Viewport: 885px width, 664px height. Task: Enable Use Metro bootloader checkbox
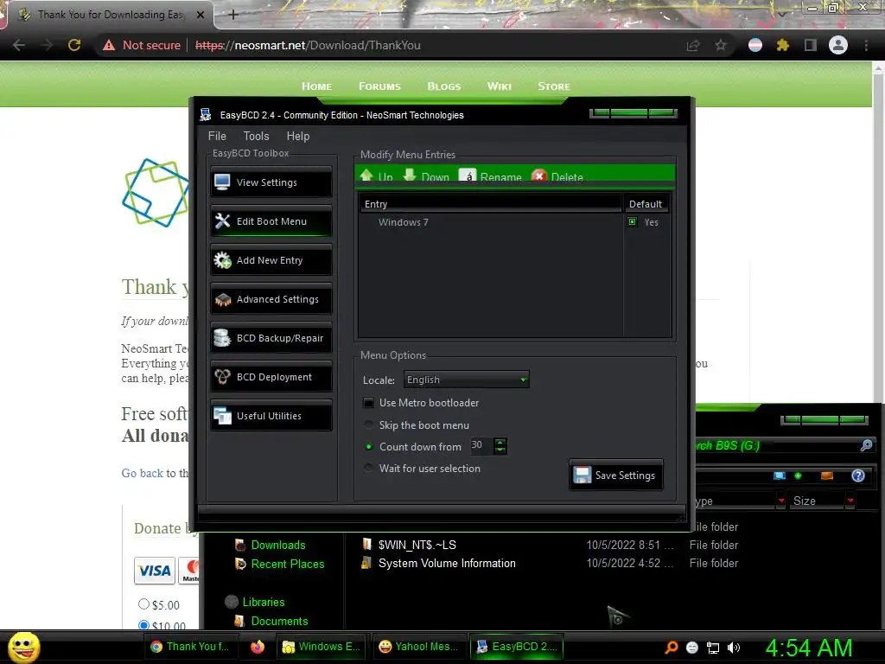[368, 403]
